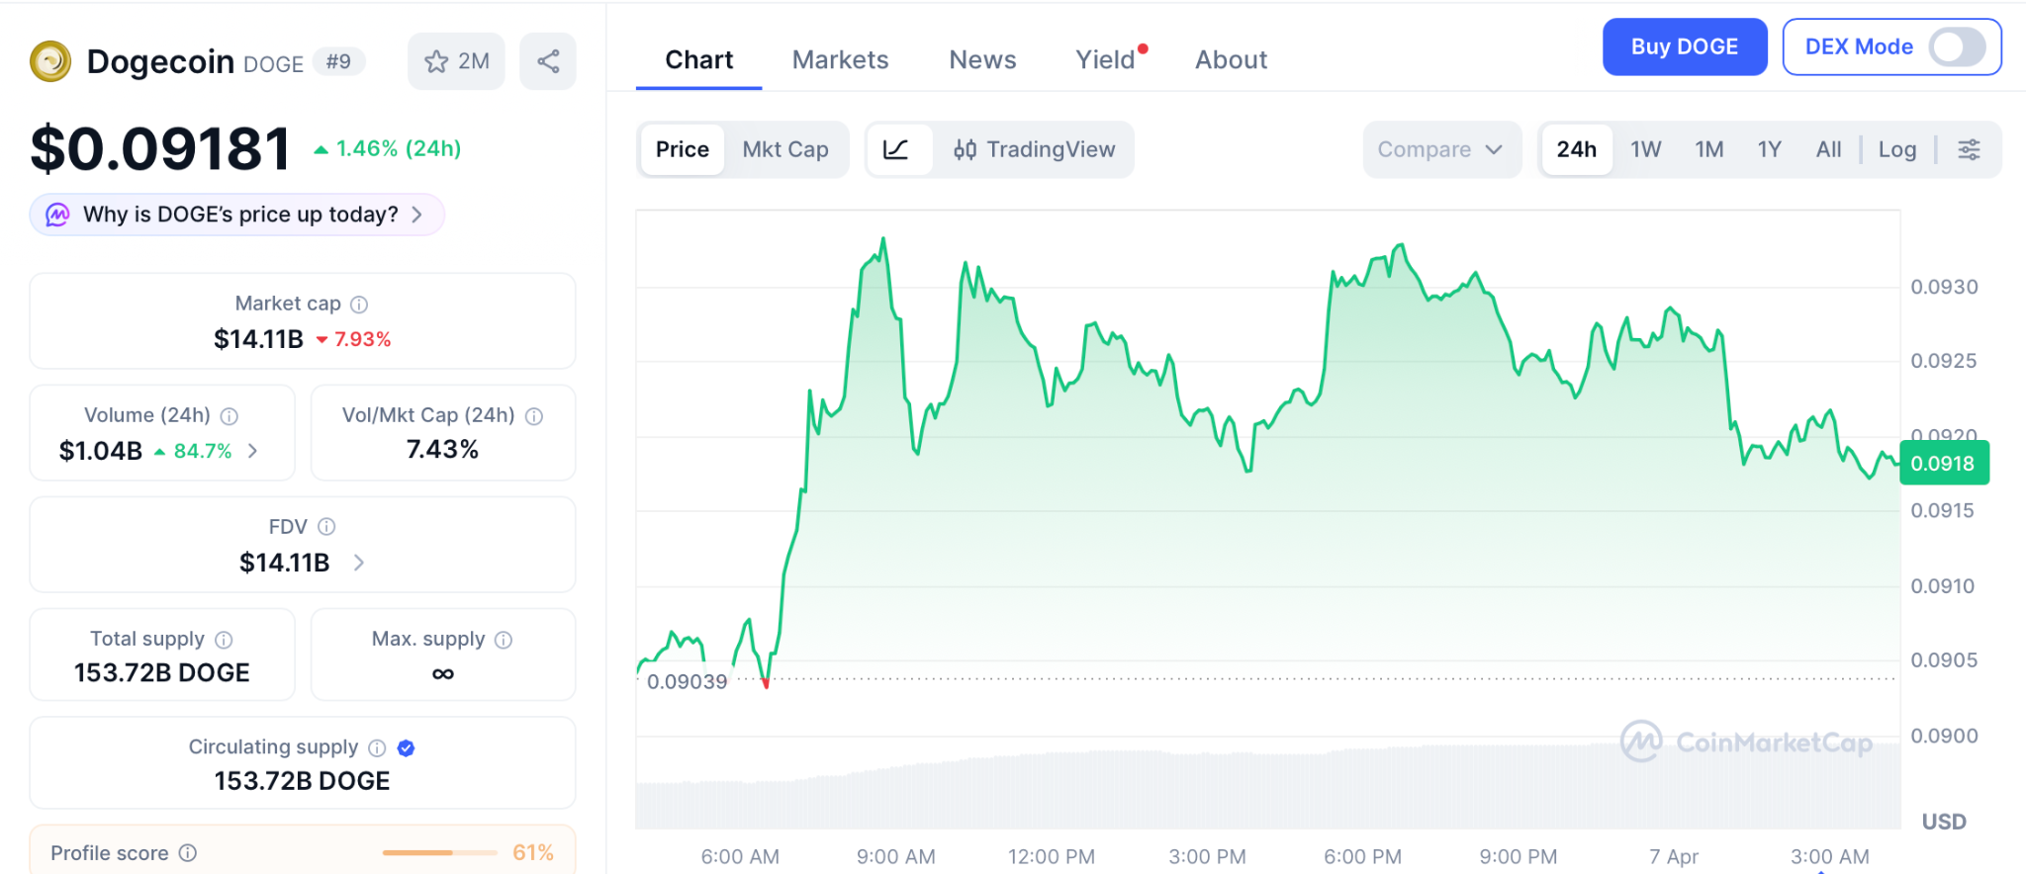The image size is (2026, 874).
Task: Expand the FDV details chevron
Action: pyautogui.click(x=359, y=563)
